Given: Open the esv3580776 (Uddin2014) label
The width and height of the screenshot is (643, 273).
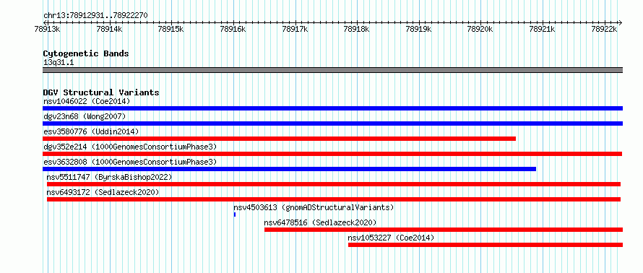Looking at the screenshot, I should [91, 131].
